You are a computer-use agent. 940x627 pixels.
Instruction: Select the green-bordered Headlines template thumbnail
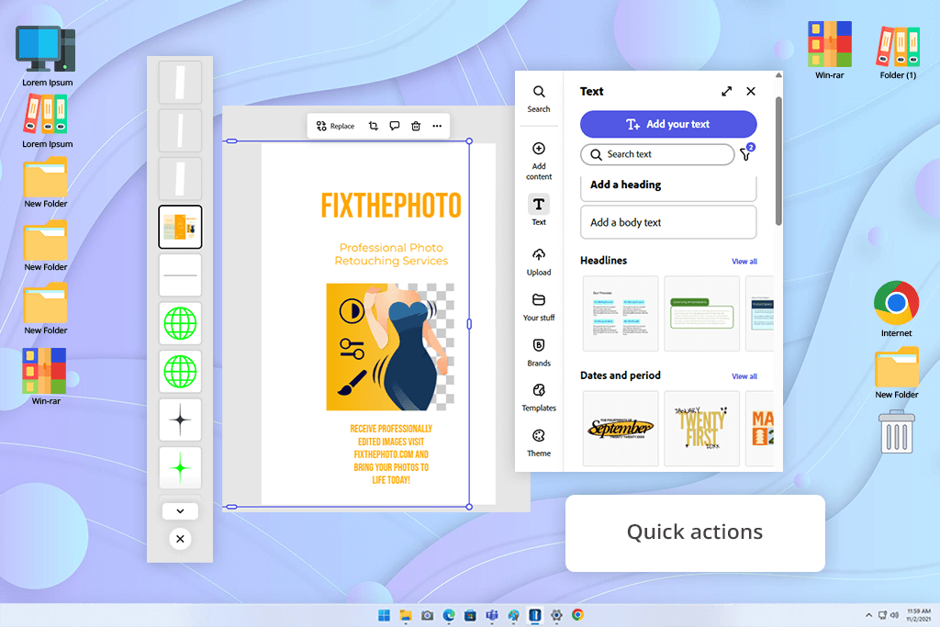pos(701,314)
